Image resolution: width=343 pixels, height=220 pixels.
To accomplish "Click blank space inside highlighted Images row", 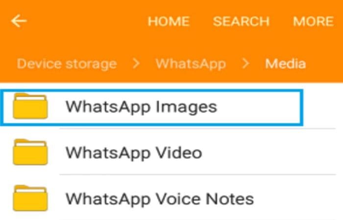I will [258, 107].
